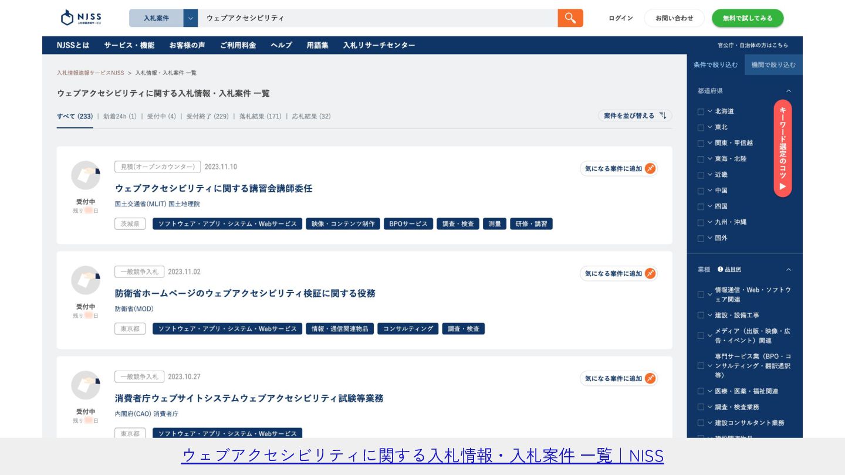The width and height of the screenshot is (845, 475).
Task: Check the 四国 checkbox
Action: coord(701,206)
